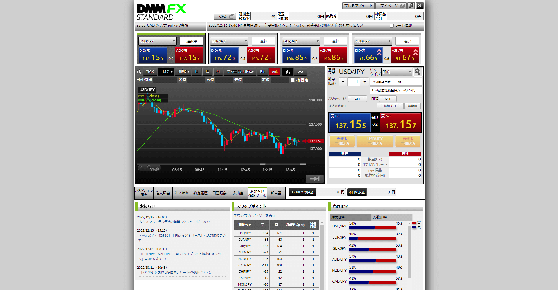The width and height of the screenshot is (558, 290).
Task: Select 日 daily chart timeframe
Action: point(197,72)
